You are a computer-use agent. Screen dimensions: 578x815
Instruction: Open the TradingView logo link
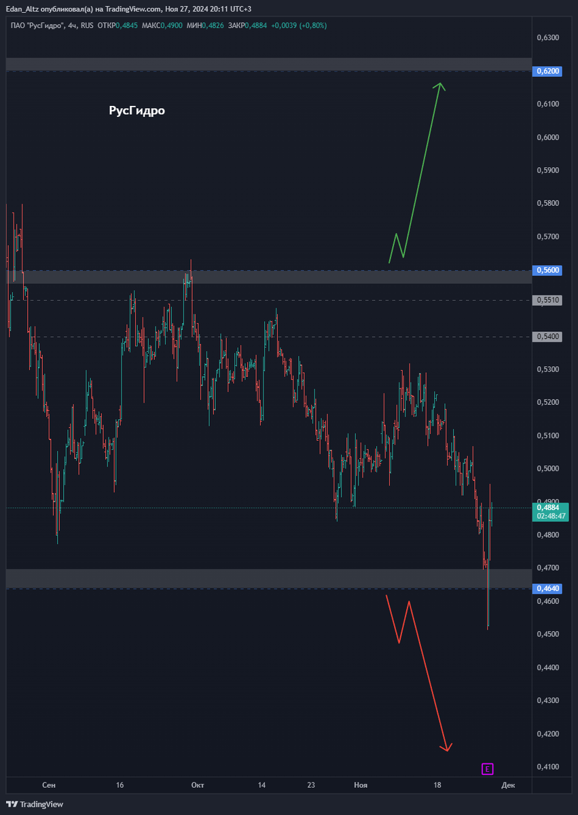[x=35, y=804]
